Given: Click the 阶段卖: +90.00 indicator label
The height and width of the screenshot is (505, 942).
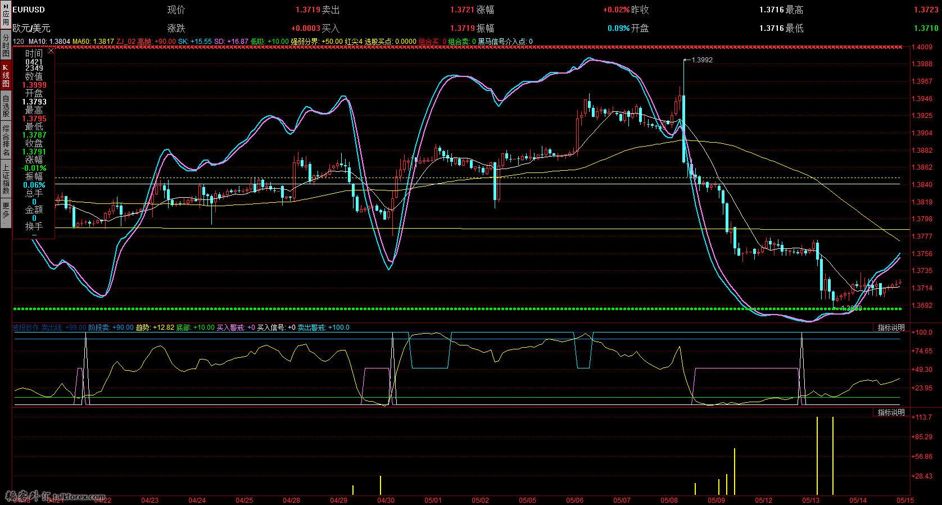Looking at the screenshot, I should click(x=111, y=327).
